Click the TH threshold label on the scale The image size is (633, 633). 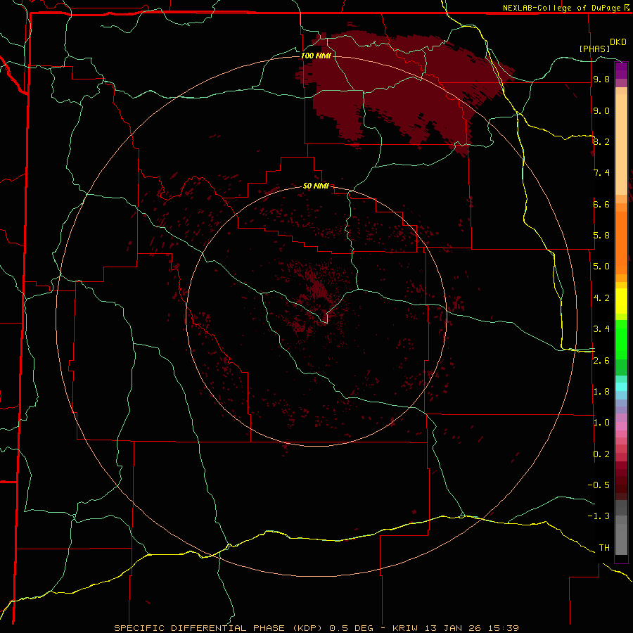[x=604, y=548]
